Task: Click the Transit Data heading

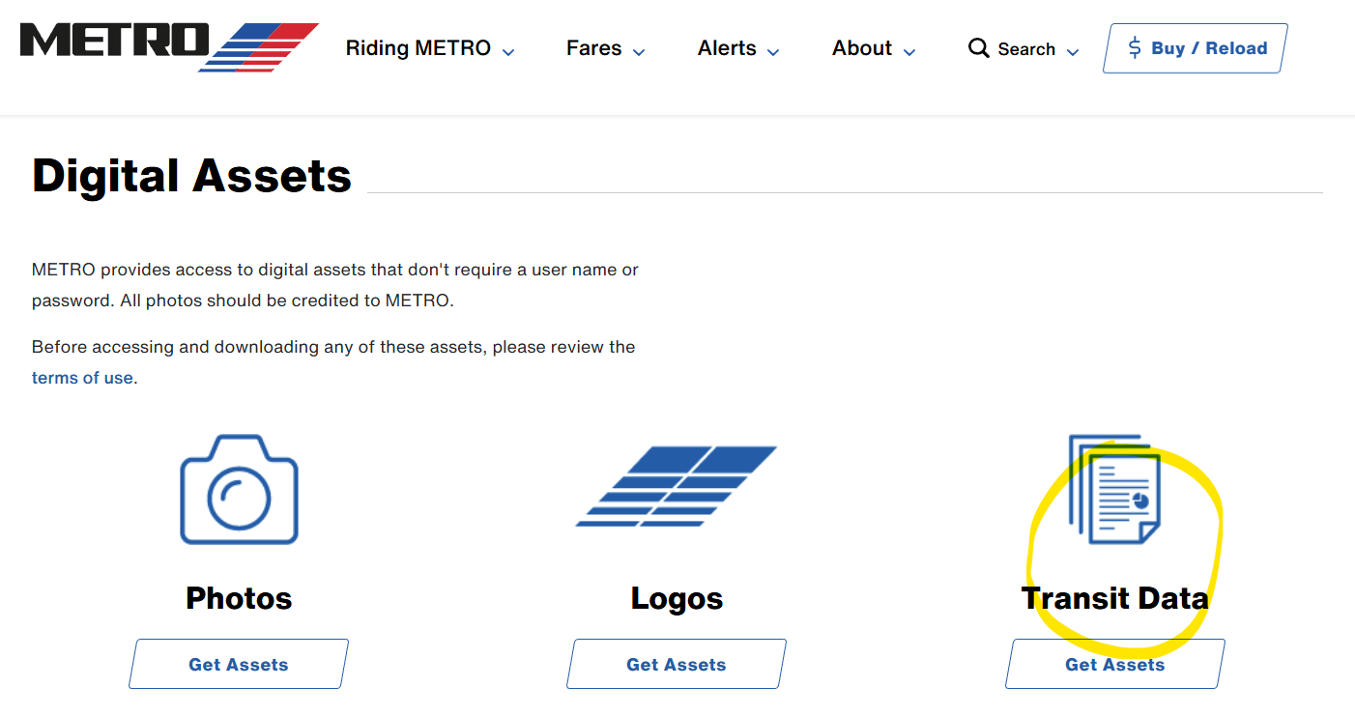Action: [x=1115, y=598]
